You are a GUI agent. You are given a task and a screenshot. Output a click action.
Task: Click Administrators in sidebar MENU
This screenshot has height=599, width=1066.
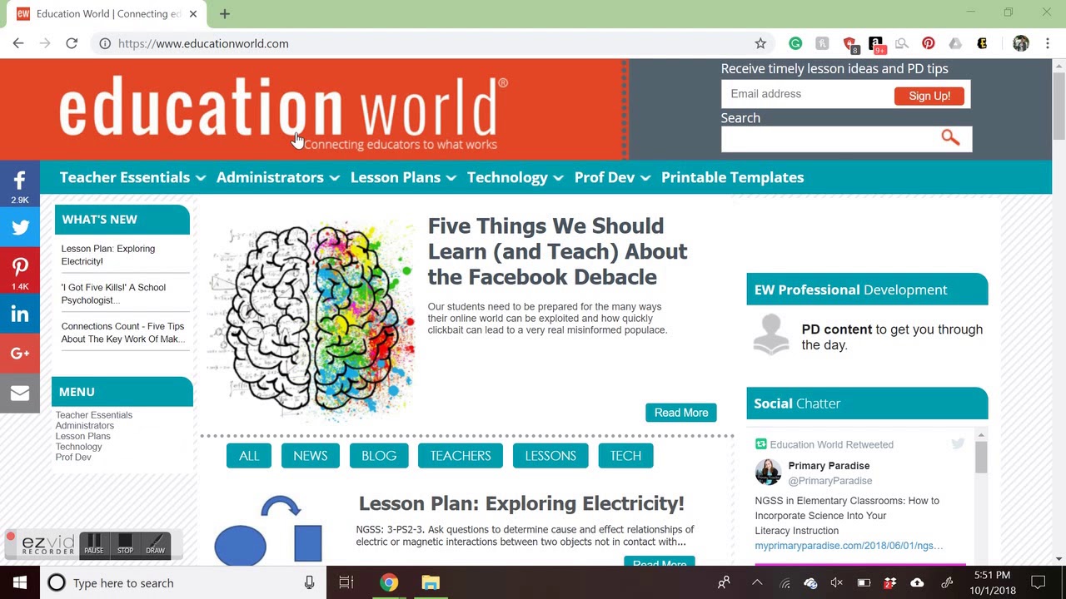click(x=84, y=425)
